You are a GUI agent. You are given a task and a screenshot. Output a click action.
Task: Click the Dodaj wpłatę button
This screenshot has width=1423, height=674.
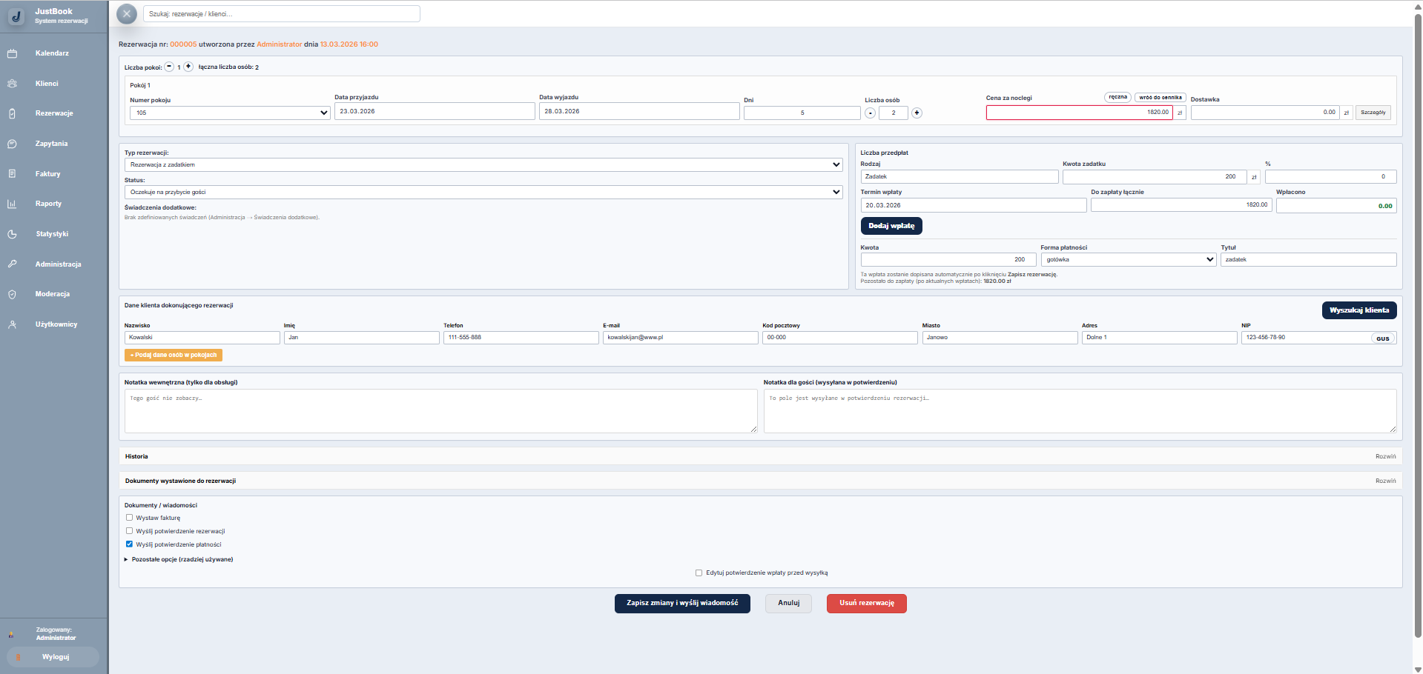pos(891,226)
